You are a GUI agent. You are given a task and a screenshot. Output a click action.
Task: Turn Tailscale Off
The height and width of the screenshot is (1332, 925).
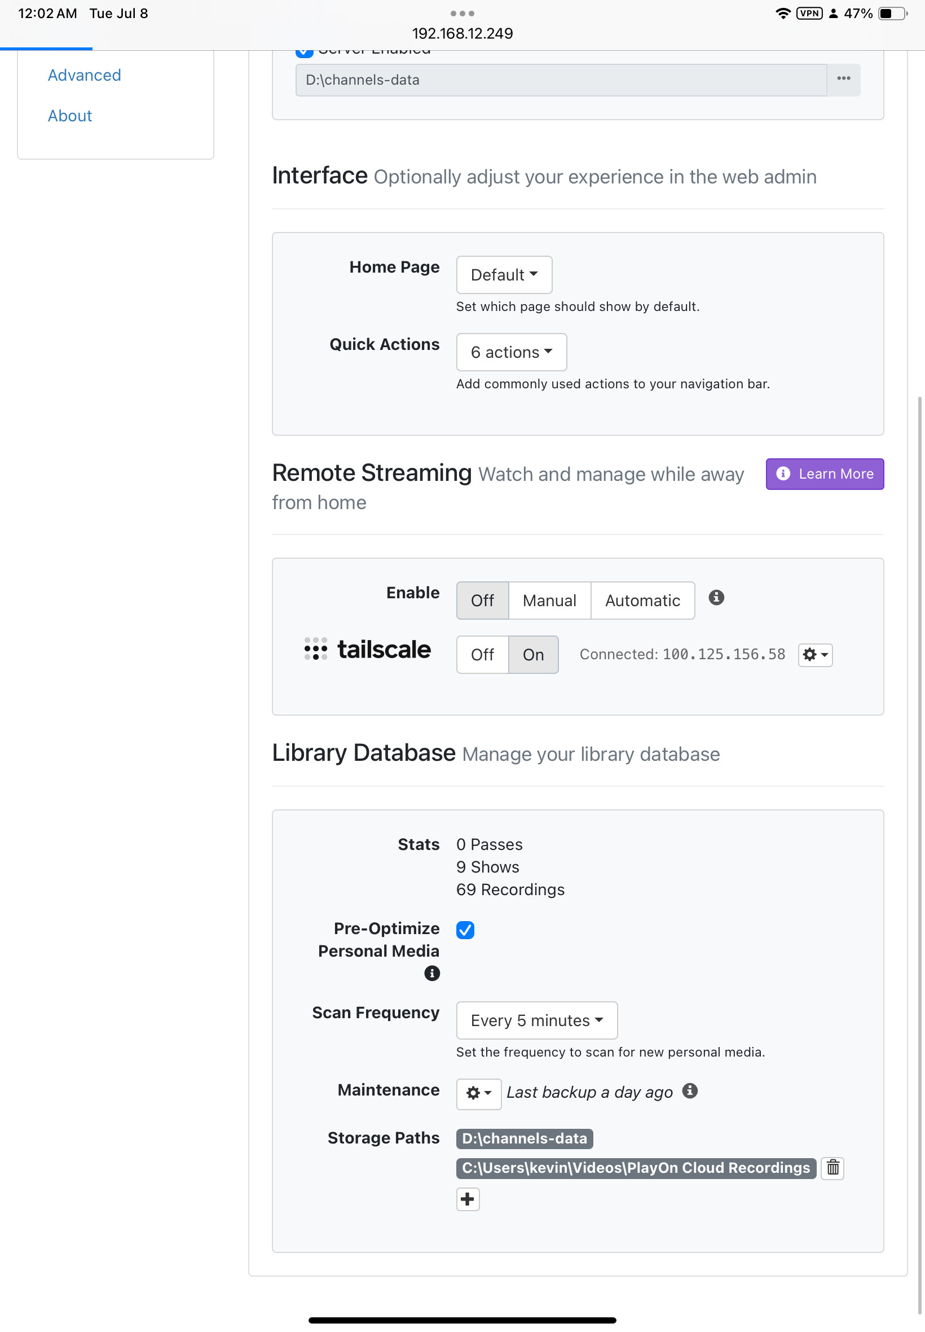tap(482, 655)
